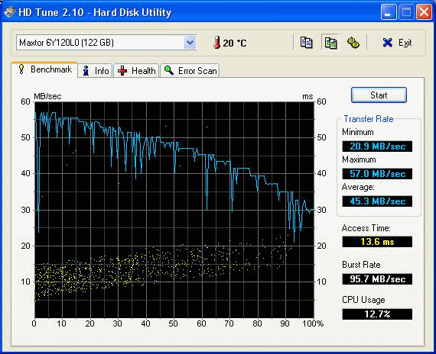Open the options wrench icon
Viewport: 436px width, 354px height.
tap(353, 43)
